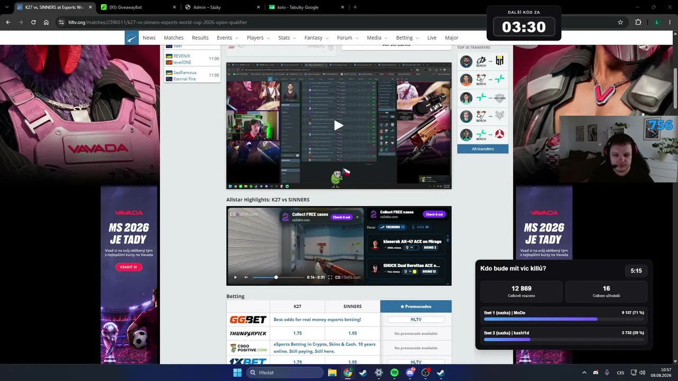Open Spotify from the taskbar
Screen dimensions: 678x381
tap(394, 373)
